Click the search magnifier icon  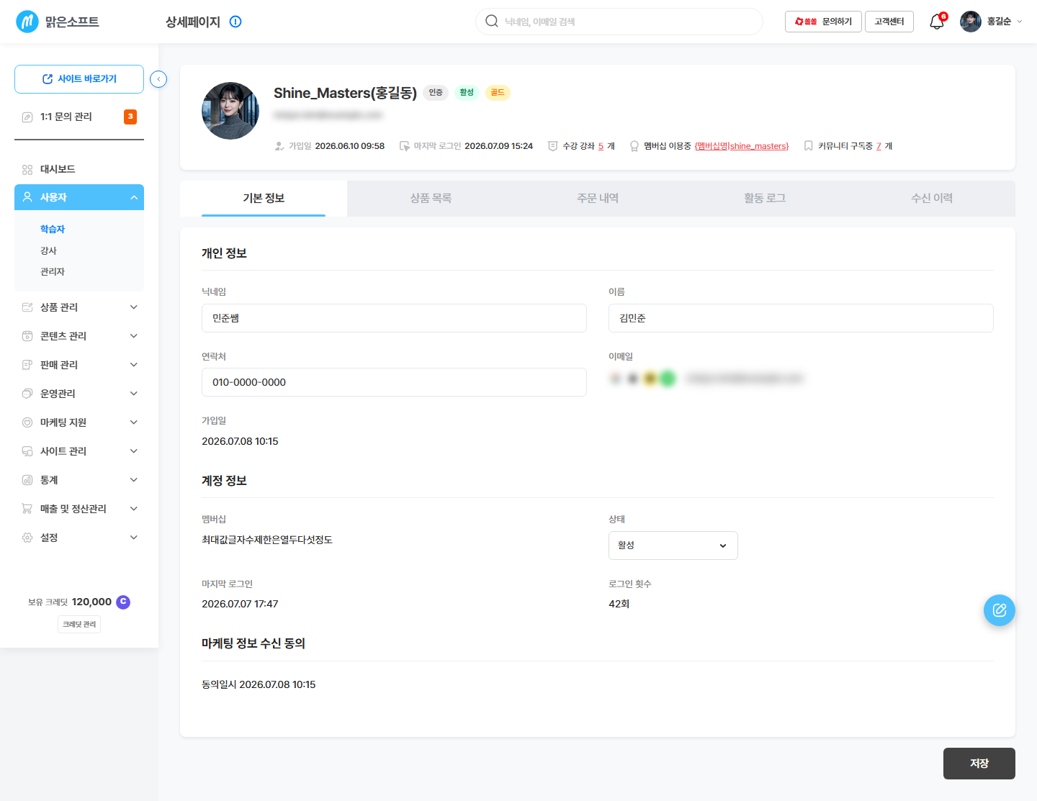pyautogui.click(x=492, y=21)
